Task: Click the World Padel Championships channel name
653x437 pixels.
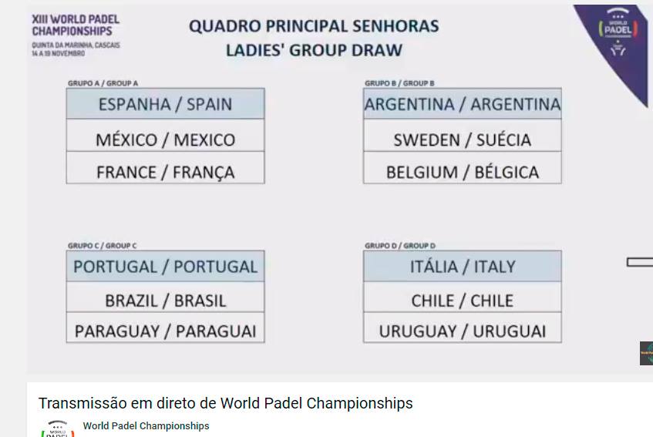Action: 146,425
